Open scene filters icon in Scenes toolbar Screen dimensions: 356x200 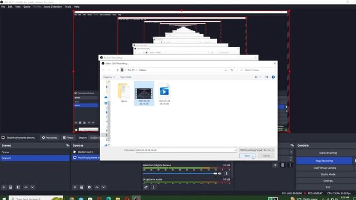pos(18,187)
